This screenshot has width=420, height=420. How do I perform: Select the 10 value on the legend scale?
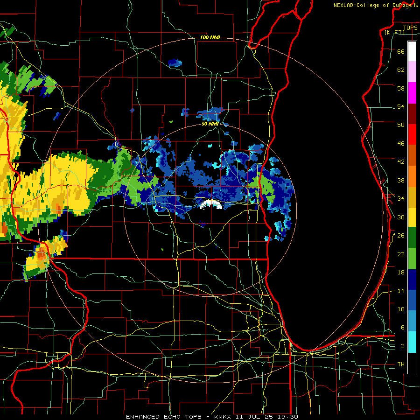click(401, 309)
